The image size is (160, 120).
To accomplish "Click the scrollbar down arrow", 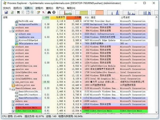I will pos(157,112).
